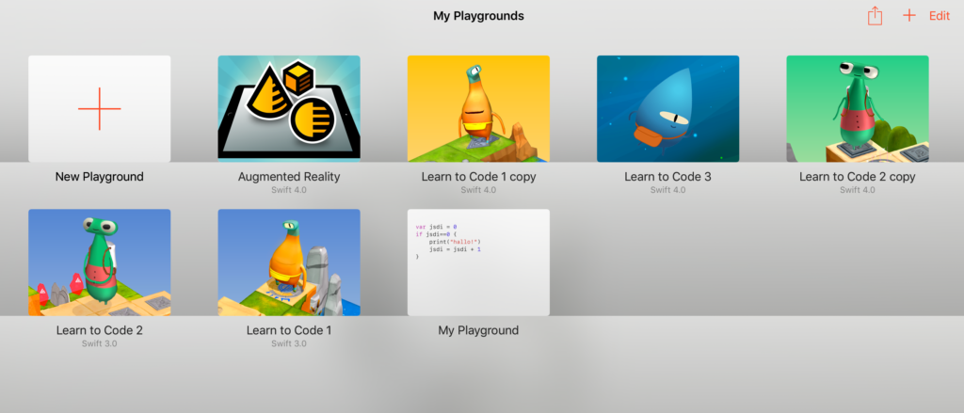Click 'Swift 3.0' under Learn to Code 2

100,343
